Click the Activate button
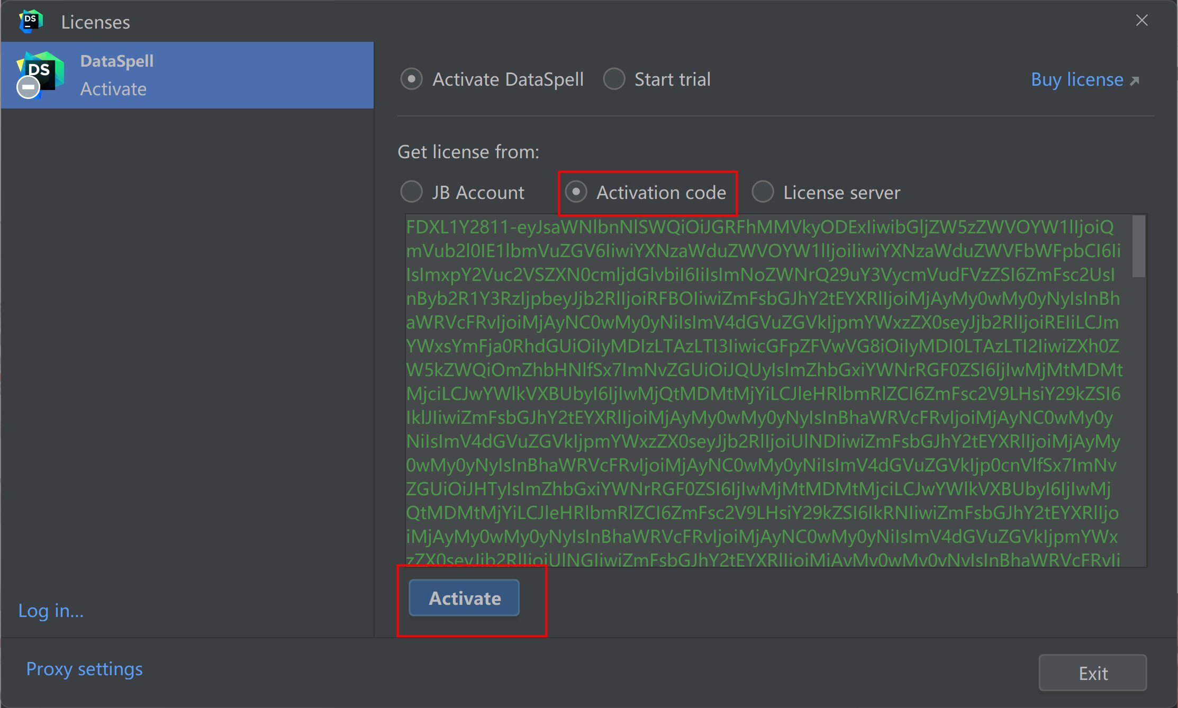1178x708 pixels. (x=464, y=598)
